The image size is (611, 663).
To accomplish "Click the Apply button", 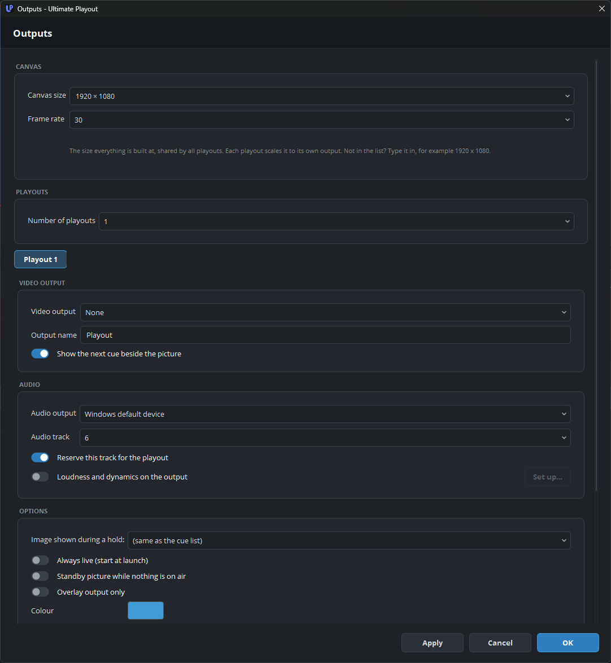I will click(x=432, y=643).
